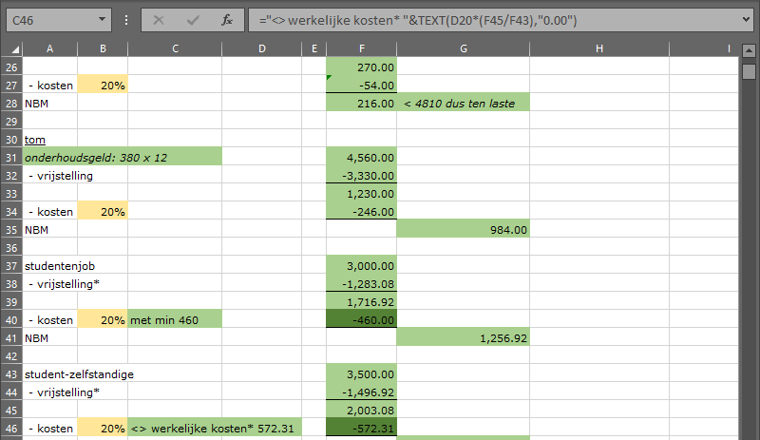Select row 26 header
The image size is (760, 440).
(11, 67)
